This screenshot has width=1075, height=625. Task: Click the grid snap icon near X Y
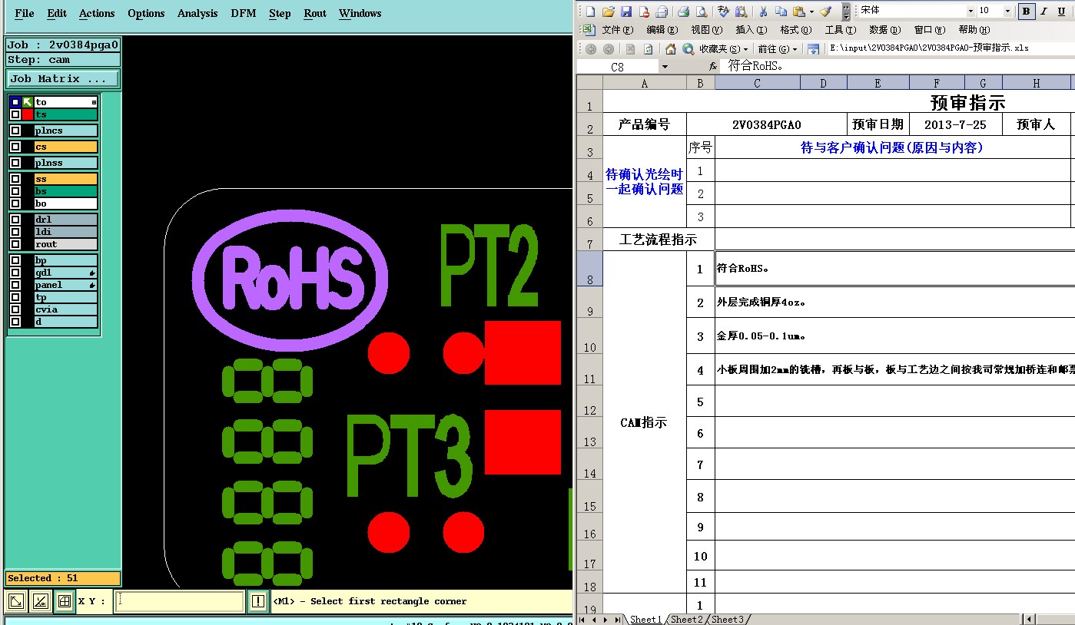click(65, 601)
